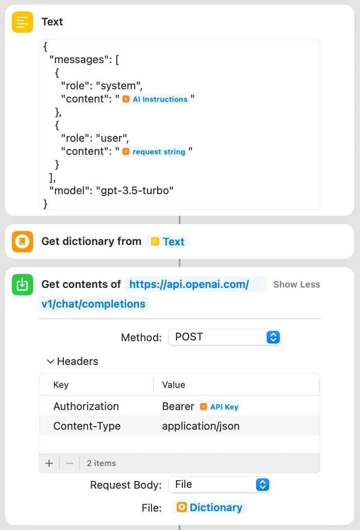
Task: Select the Authorization header row
Action: 86,406
